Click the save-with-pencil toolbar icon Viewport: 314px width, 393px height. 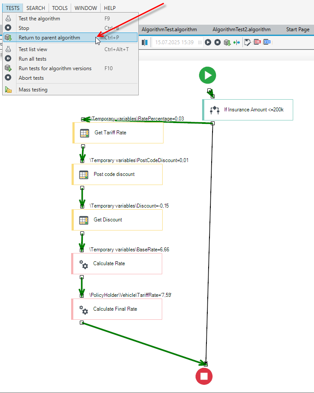248,42
